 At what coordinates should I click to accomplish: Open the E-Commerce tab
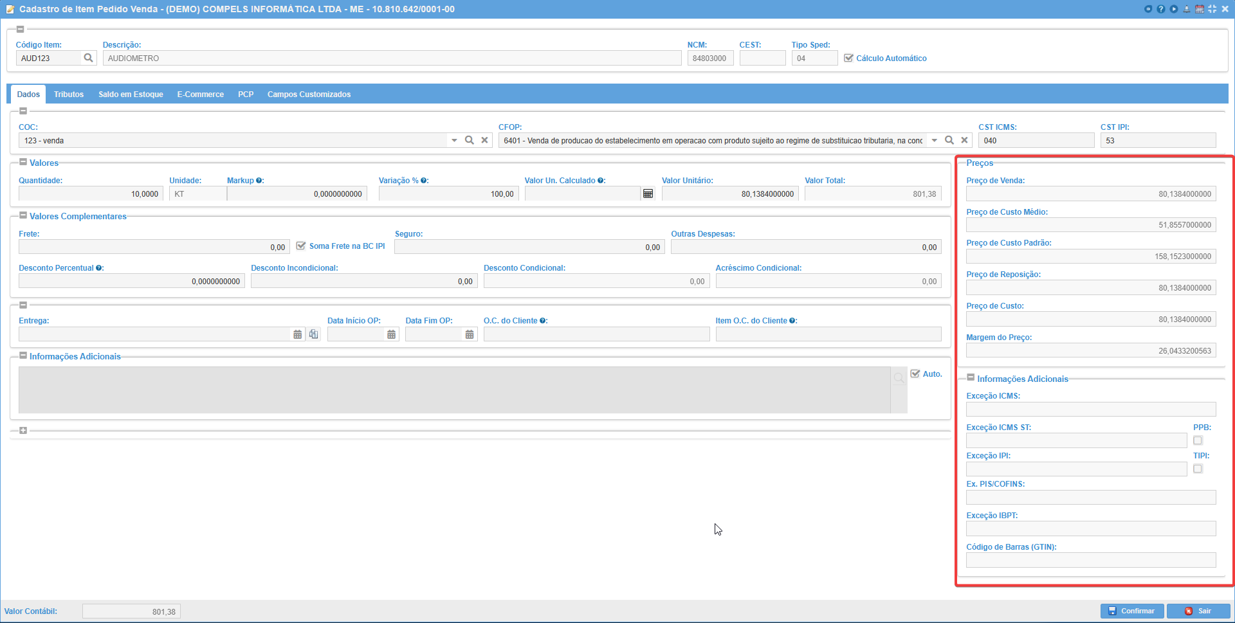point(201,94)
